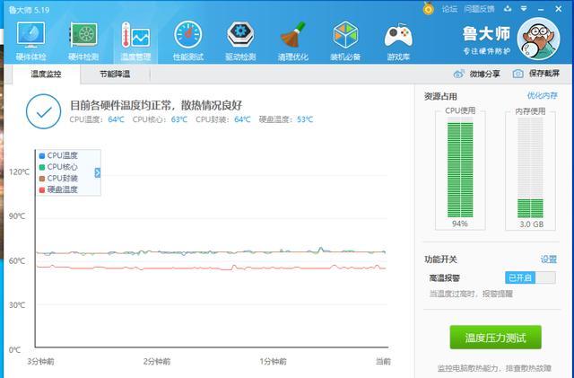Image resolution: width=574 pixels, height=378 pixels.
Task: Click the 硬盘温度 53℃ reading
Action: [x=286, y=119]
